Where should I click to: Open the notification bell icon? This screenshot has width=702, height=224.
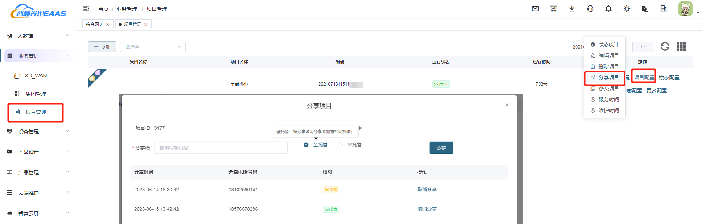(609, 9)
